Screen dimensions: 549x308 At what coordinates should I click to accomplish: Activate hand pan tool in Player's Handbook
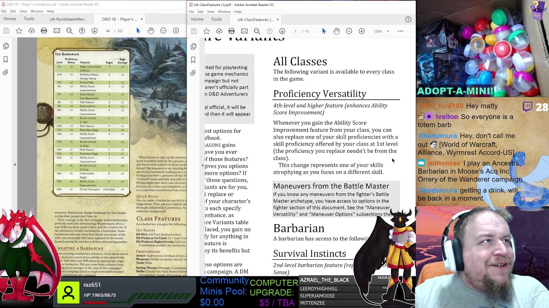click(x=151, y=31)
